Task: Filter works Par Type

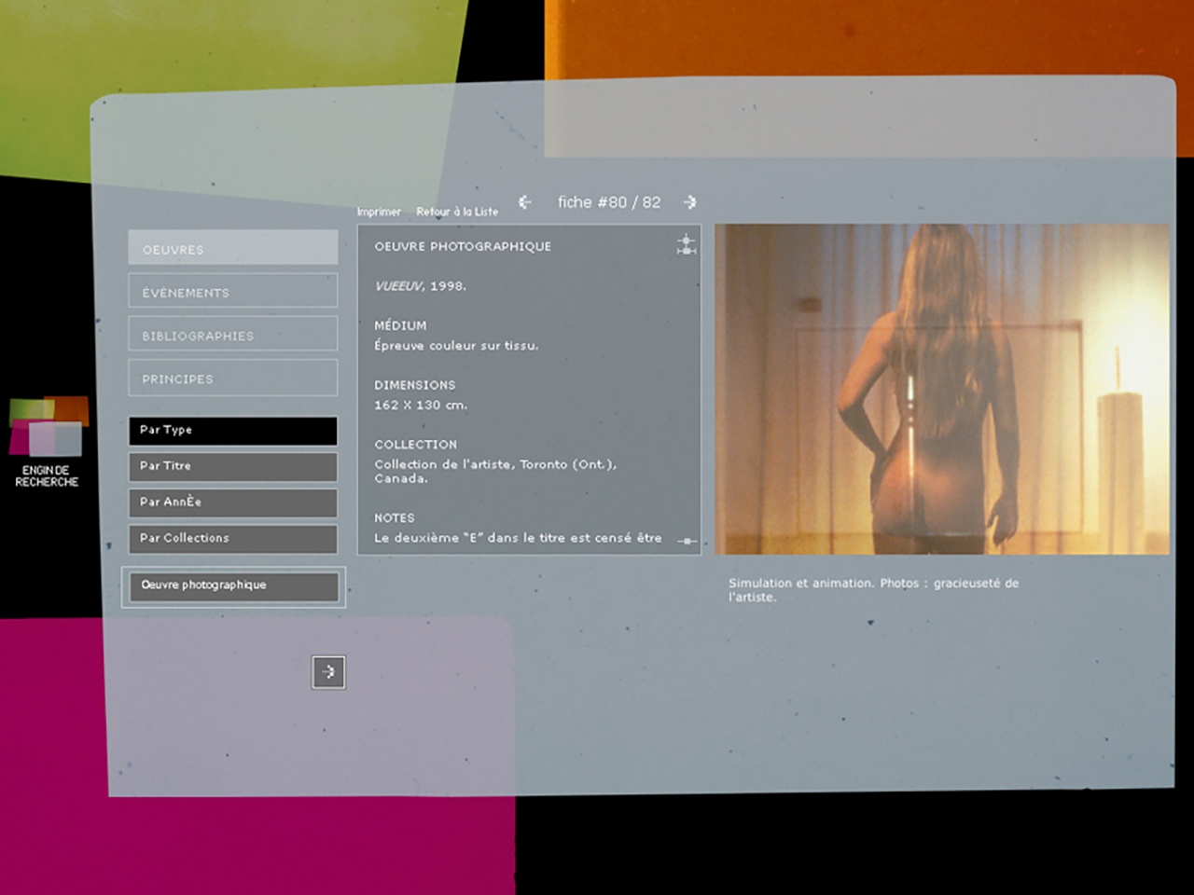Action: click(233, 430)
